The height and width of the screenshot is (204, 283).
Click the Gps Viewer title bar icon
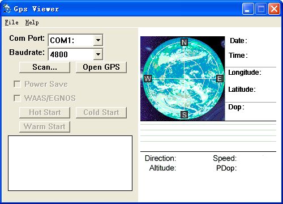(7, 8)
